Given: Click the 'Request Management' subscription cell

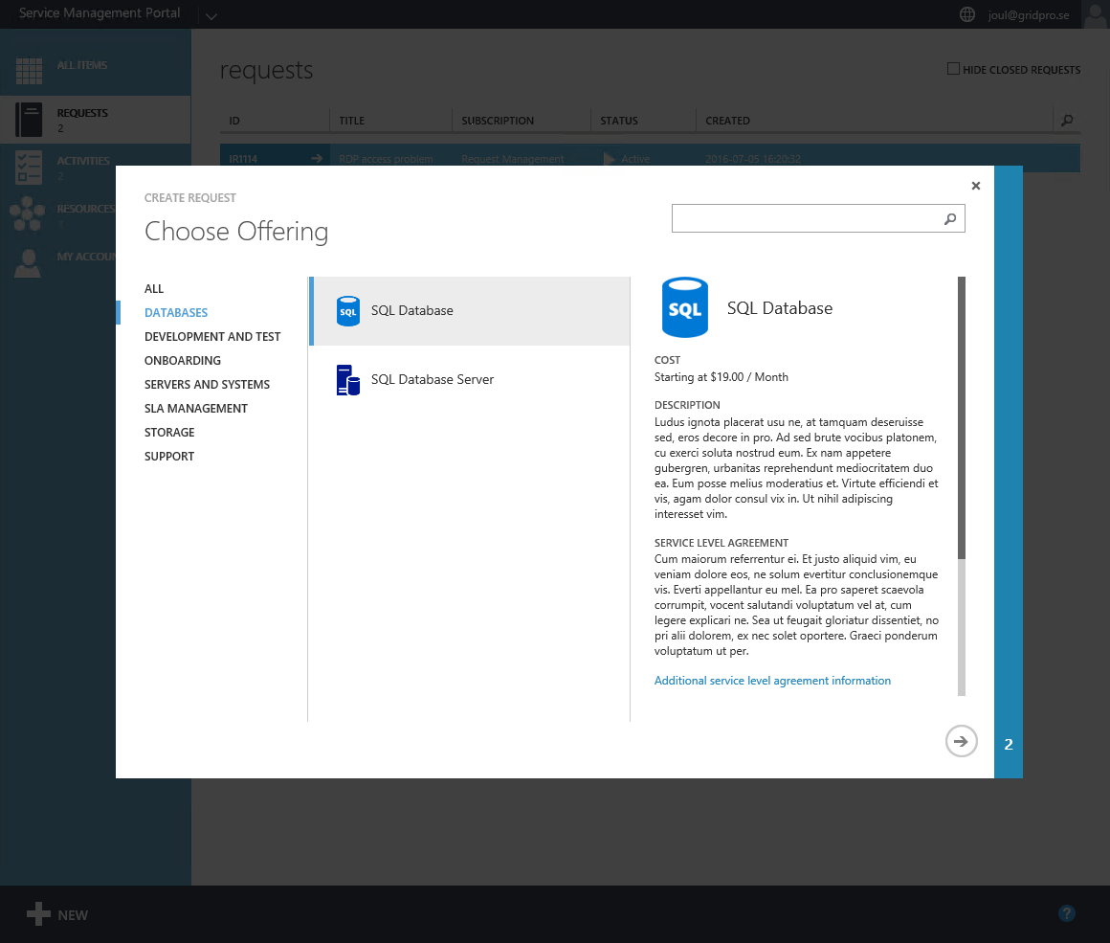Looking at the screenshot, I should [x=513, y=160].
